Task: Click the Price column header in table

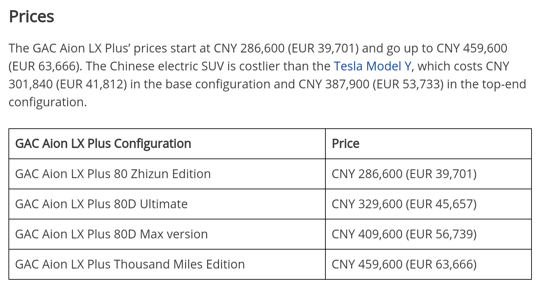Action: [345, 144]
